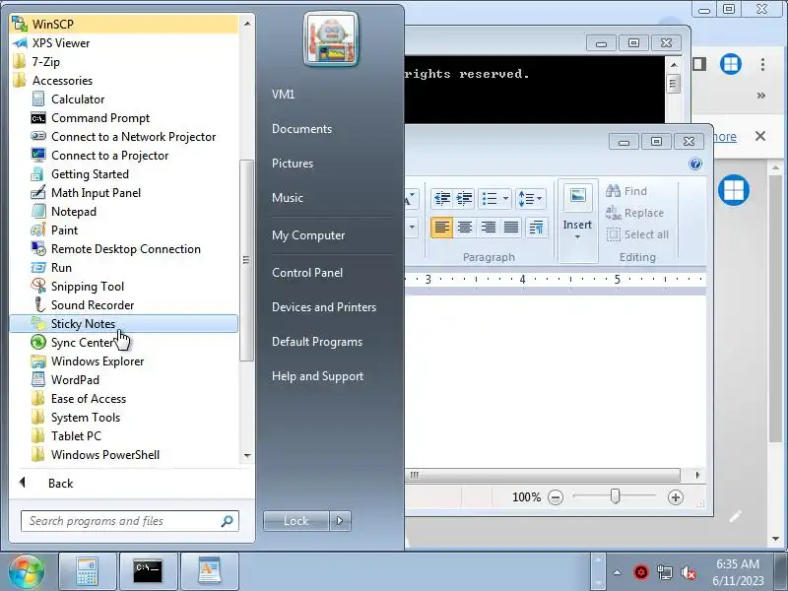Launch Command Prompt from the Start menu
The height and width of the screenshot is (591, 788).
coord(124,118)
